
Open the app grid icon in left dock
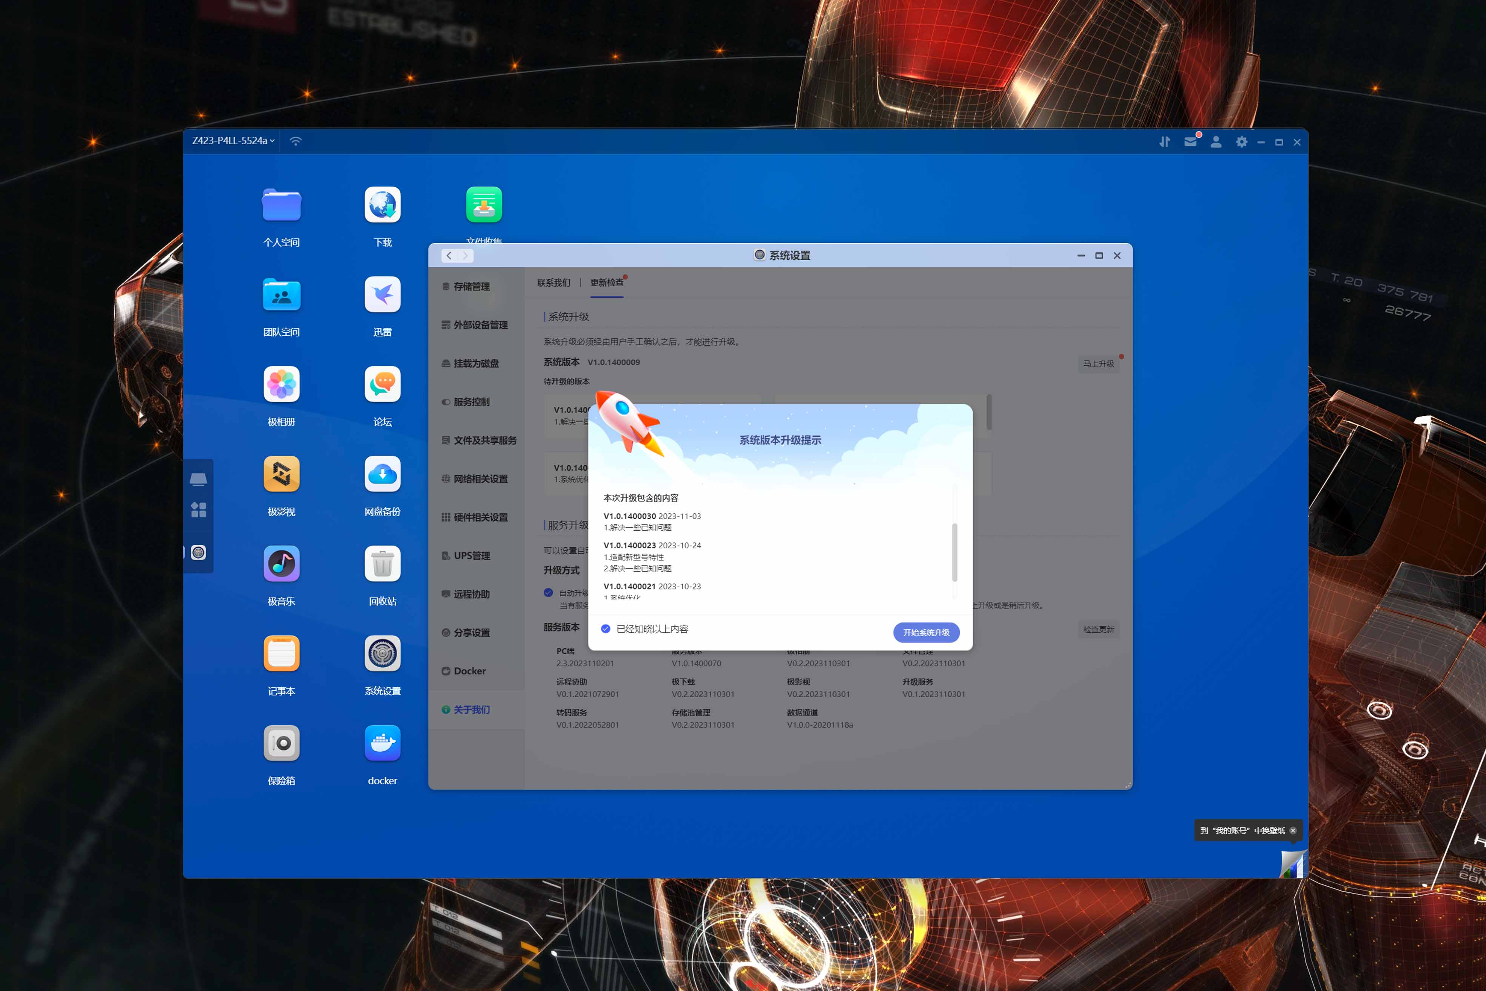(x=198, y=509)
